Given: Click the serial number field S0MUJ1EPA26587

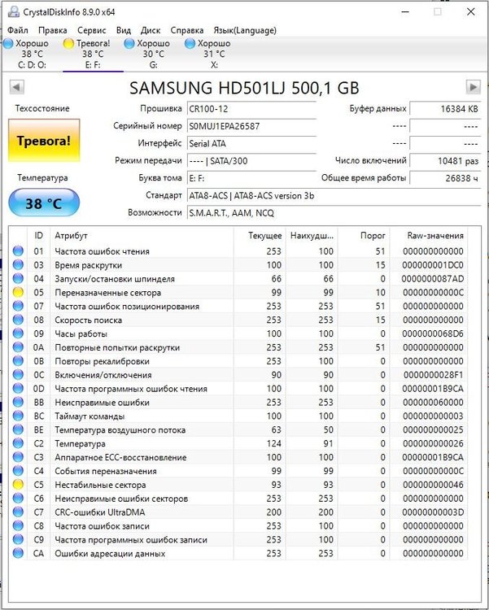Looking at the screenshot, I should [251, 126].
